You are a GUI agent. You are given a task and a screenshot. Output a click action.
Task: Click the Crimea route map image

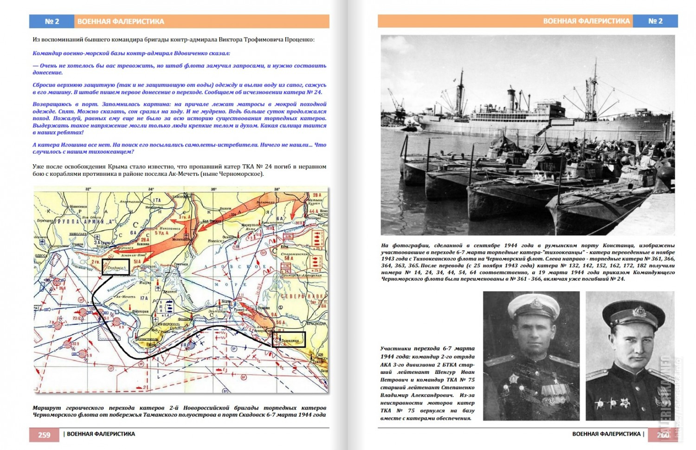tap(181, 291)
